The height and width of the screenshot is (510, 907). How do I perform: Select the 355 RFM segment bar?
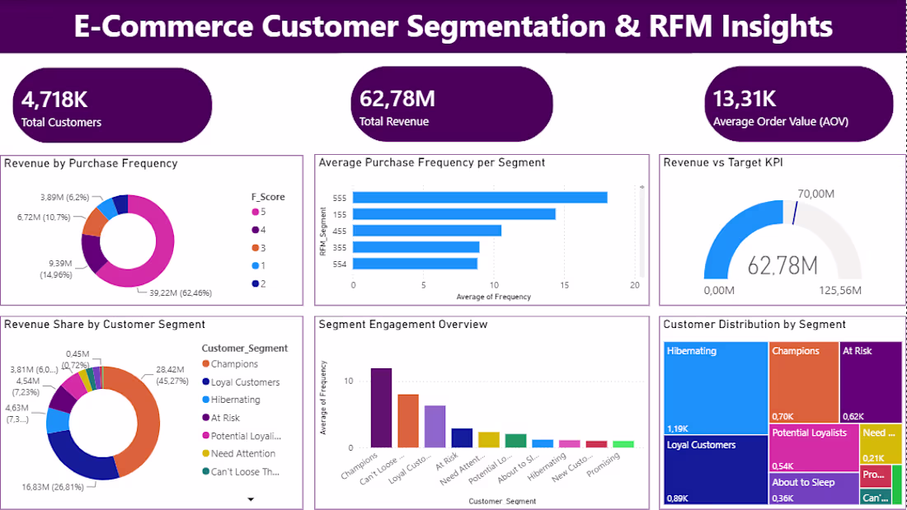coord(416,247)
